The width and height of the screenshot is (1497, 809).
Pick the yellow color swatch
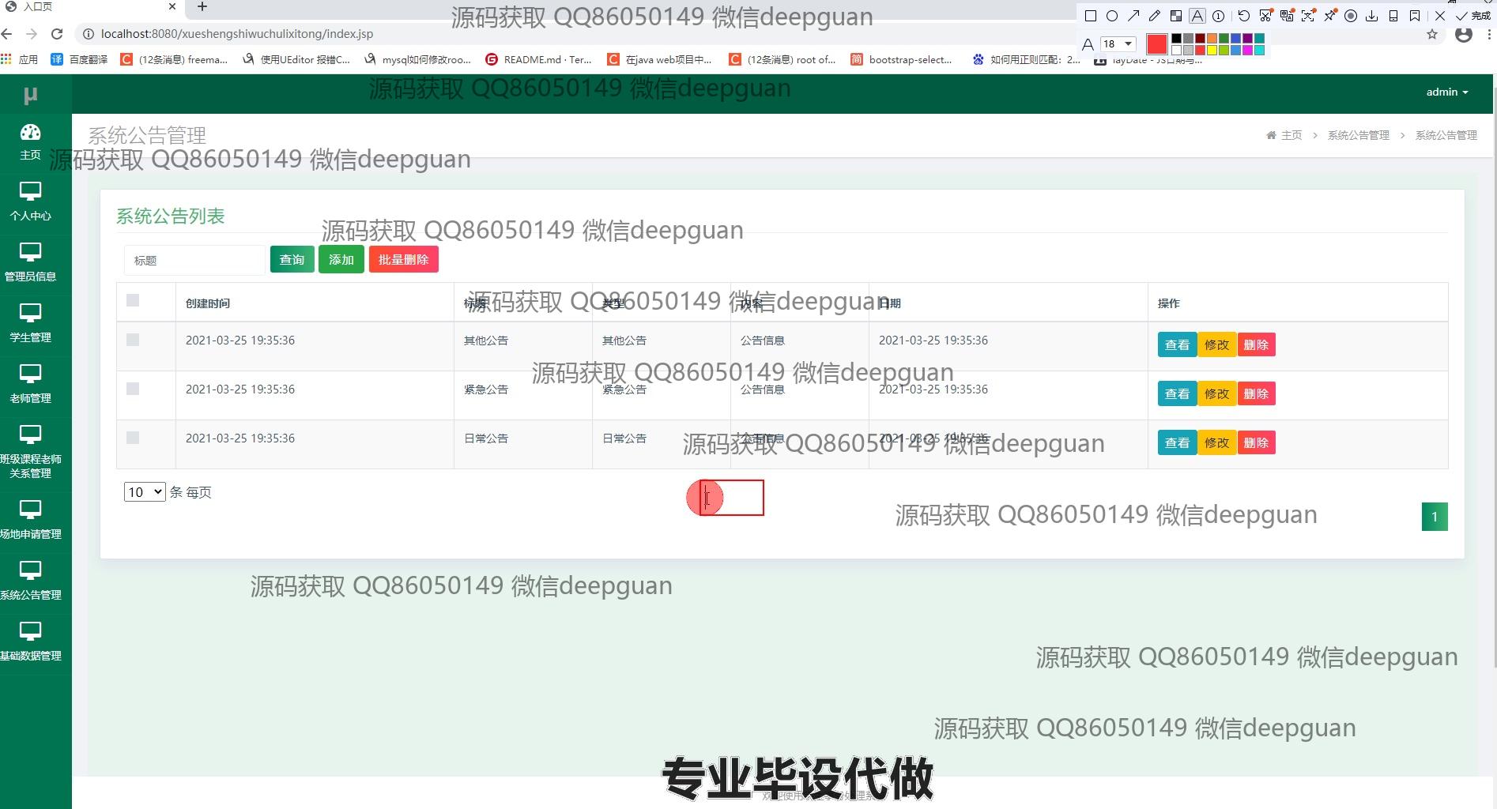[x=1212, y=50]
